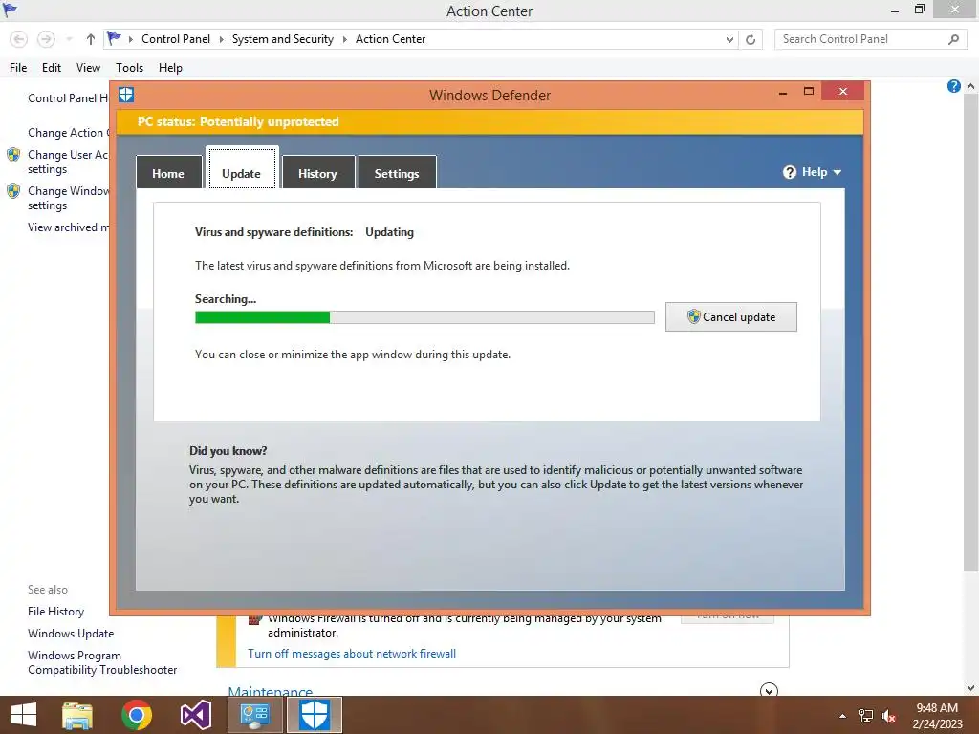This screenshot has width=979, height=734.
Task: Click the Forward navigation arrow
Action: click(x=46, y=39)
